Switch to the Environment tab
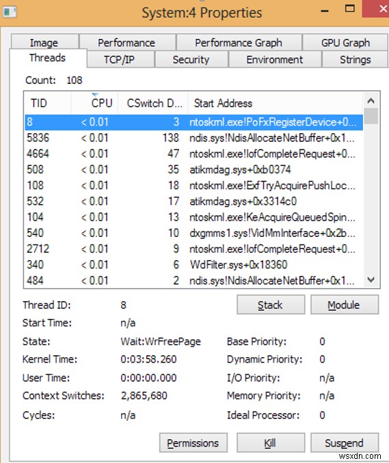389x463 pixels. click(275, 59)
